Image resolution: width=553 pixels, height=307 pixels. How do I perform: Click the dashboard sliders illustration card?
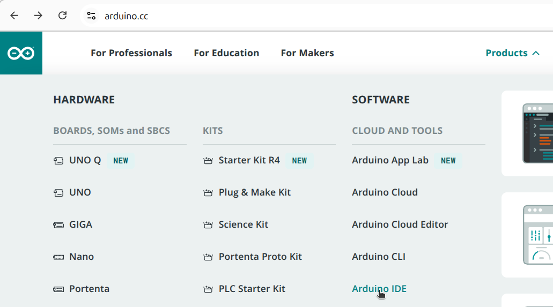tap(527, 235)
